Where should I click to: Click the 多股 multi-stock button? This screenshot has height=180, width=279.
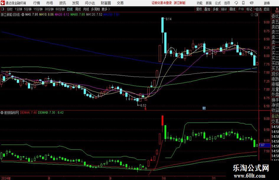[216, 9]
